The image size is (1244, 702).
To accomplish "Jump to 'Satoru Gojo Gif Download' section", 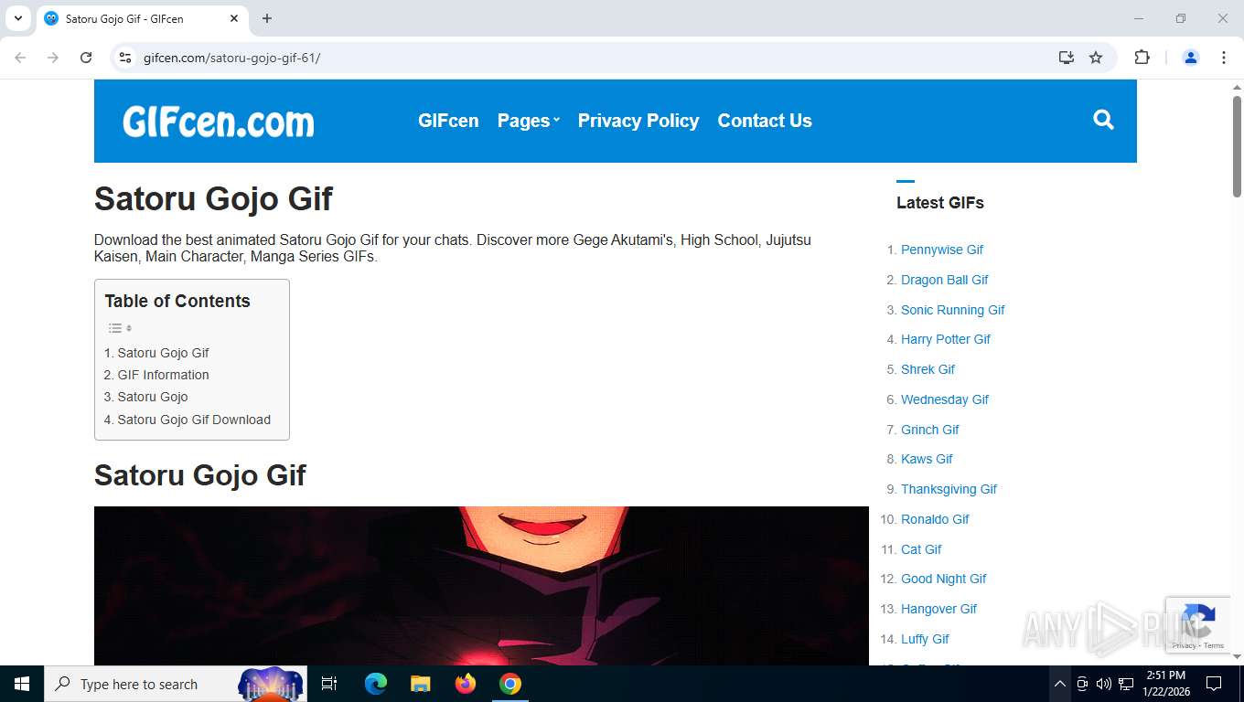I will click(x=194, y=420).
